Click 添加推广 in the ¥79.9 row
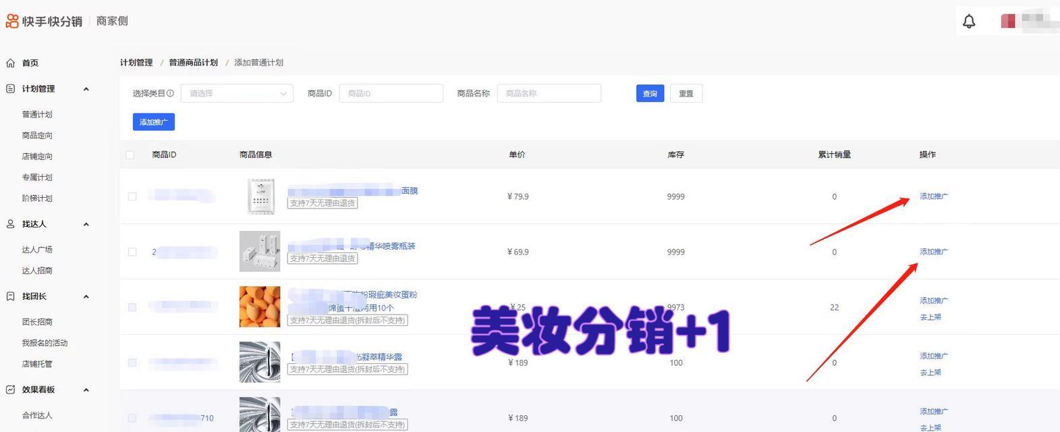 [x=934, y=196]
